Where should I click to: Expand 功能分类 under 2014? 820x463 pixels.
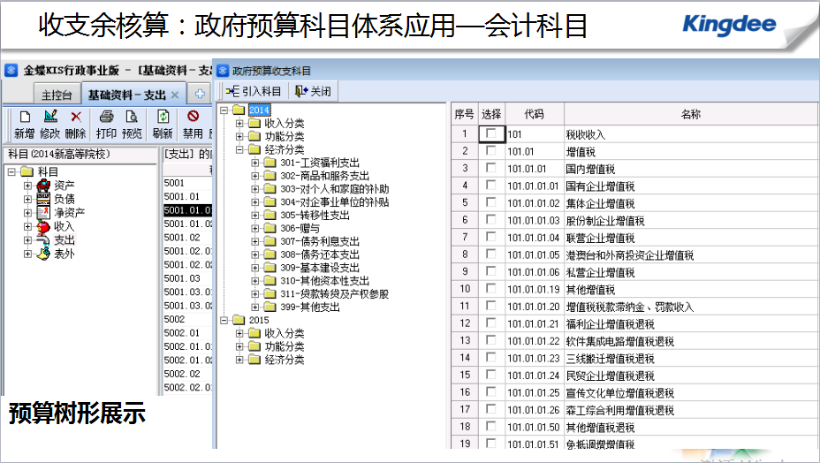click(x=239, y=137)
